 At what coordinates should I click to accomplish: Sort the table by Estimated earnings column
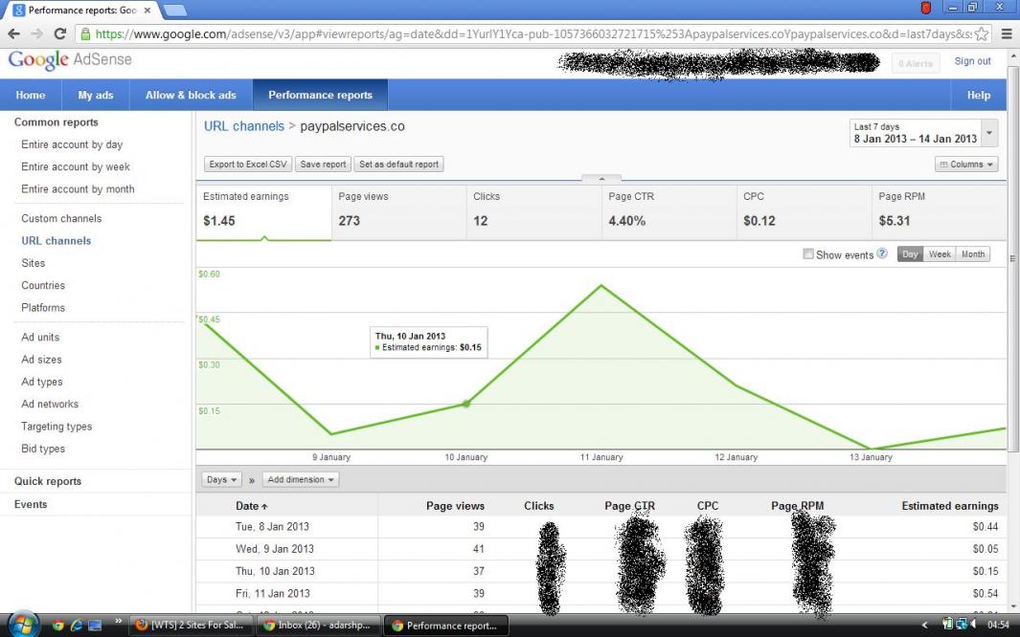[x=950, y=505]
